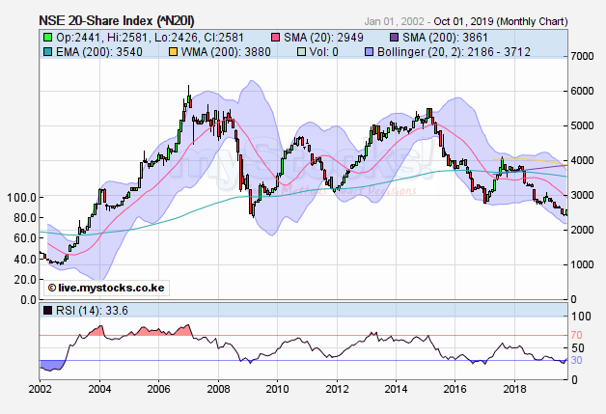The image size is (606, 414).
Task: Click the black RSI (14) legend swatch
Action: point(46,311)
